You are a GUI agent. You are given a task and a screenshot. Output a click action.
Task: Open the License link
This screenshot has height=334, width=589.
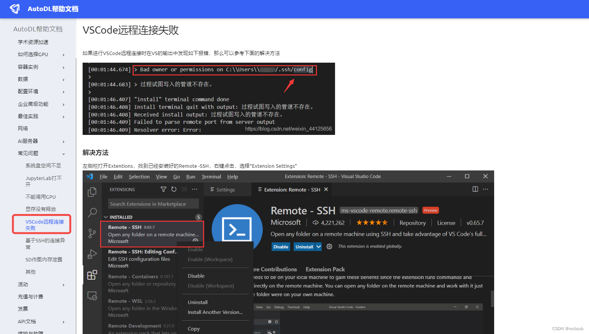(446, 223)
